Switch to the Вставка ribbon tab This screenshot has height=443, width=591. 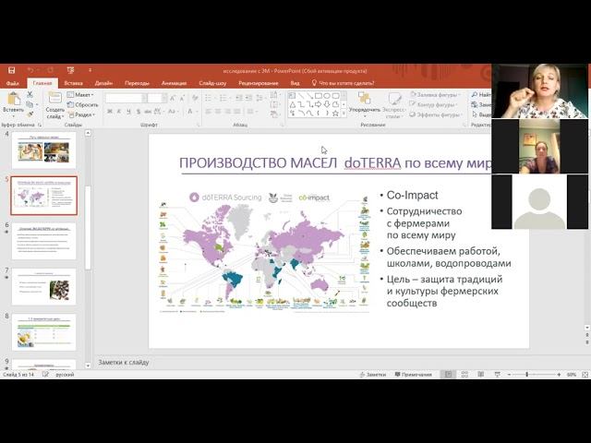74,83
